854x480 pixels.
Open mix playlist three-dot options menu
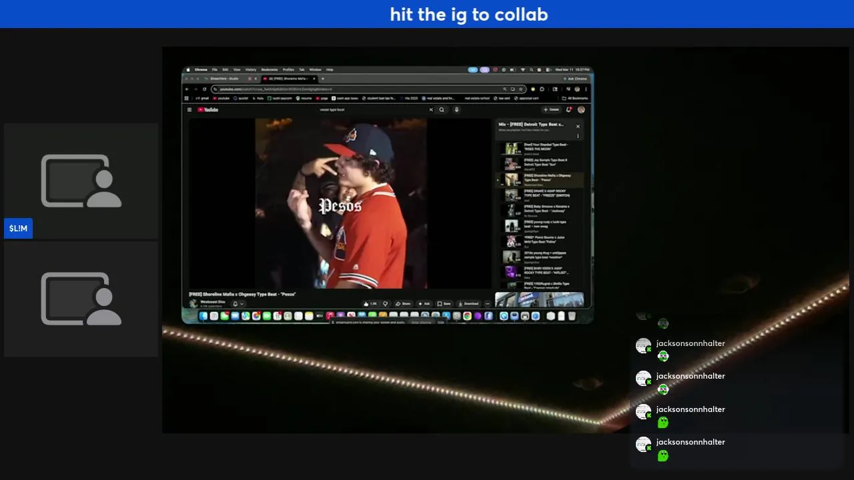[x=578, y=135]
